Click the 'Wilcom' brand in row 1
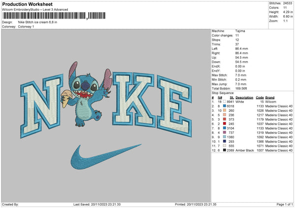 [271, 102]
